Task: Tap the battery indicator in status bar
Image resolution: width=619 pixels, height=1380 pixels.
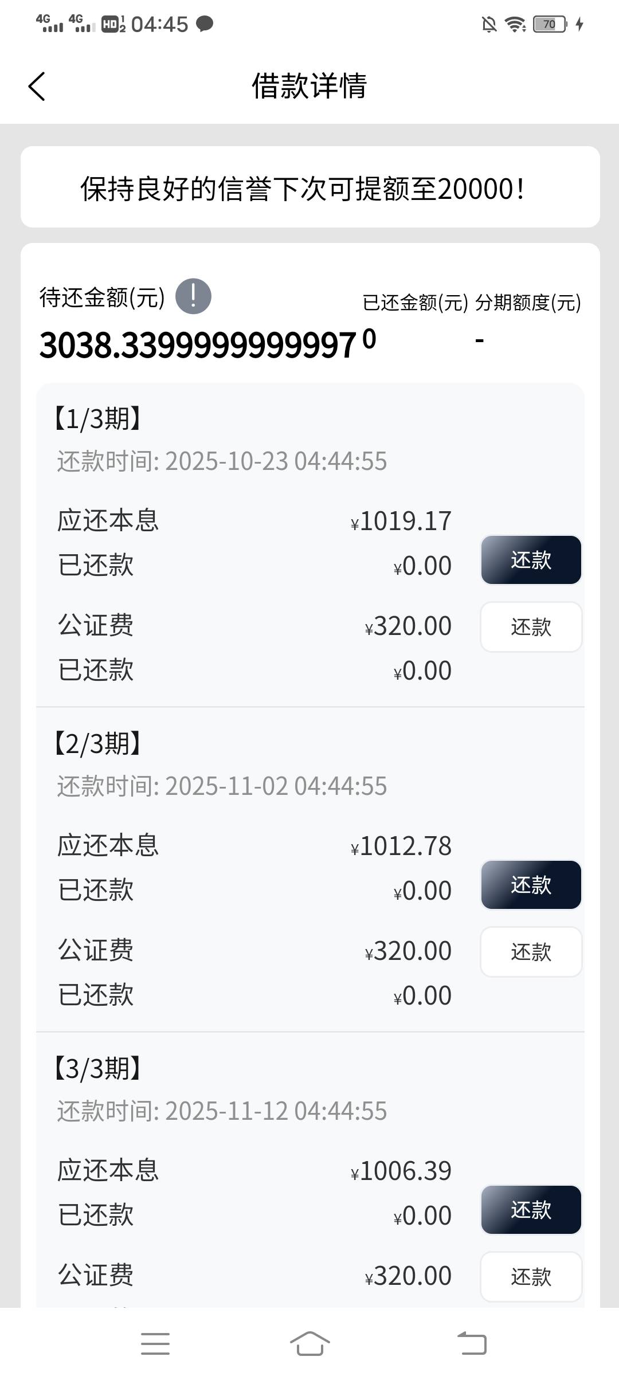Action: coord(550,24)
